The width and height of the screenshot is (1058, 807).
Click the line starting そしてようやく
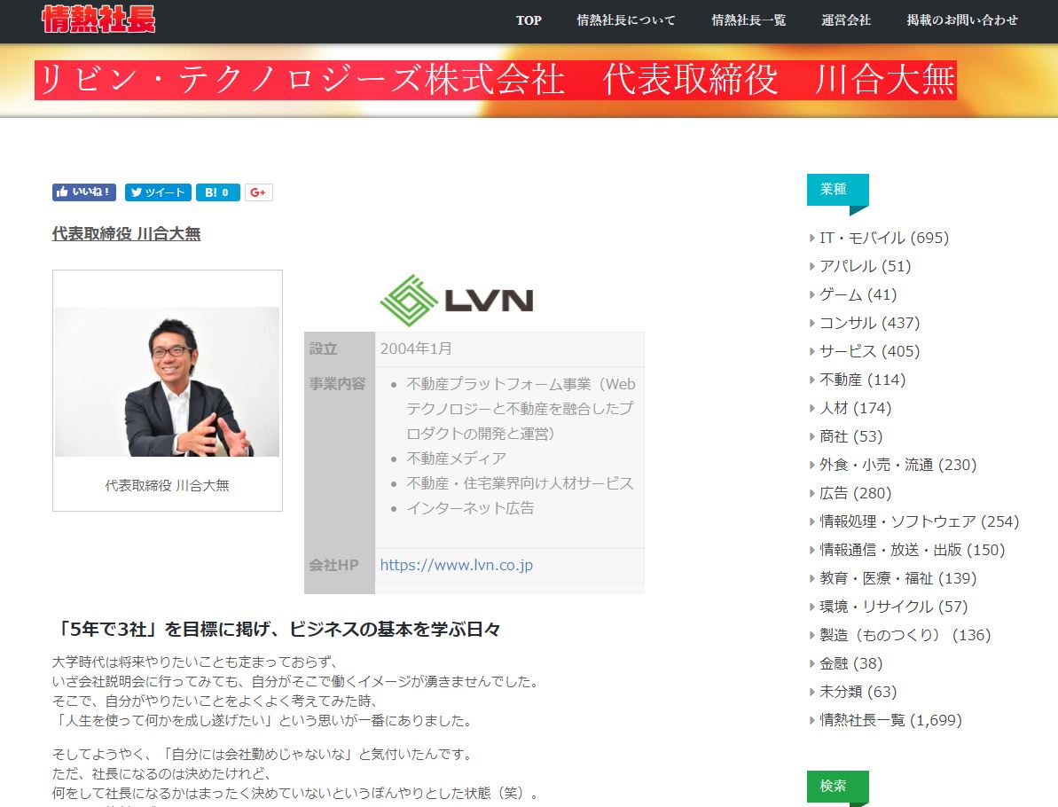click(x=264, y=754)
